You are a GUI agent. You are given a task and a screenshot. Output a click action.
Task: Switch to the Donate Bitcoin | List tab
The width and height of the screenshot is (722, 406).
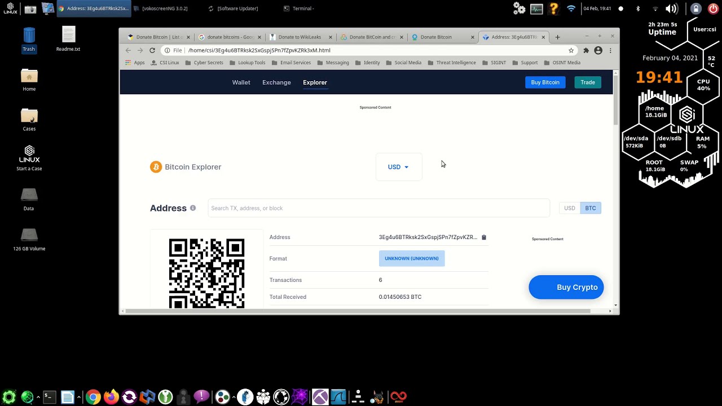159,37
